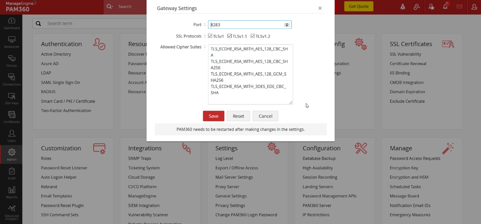Open Dashboard from the sidebar
Screen dimensions: 481x224
(x=11, y=23)
